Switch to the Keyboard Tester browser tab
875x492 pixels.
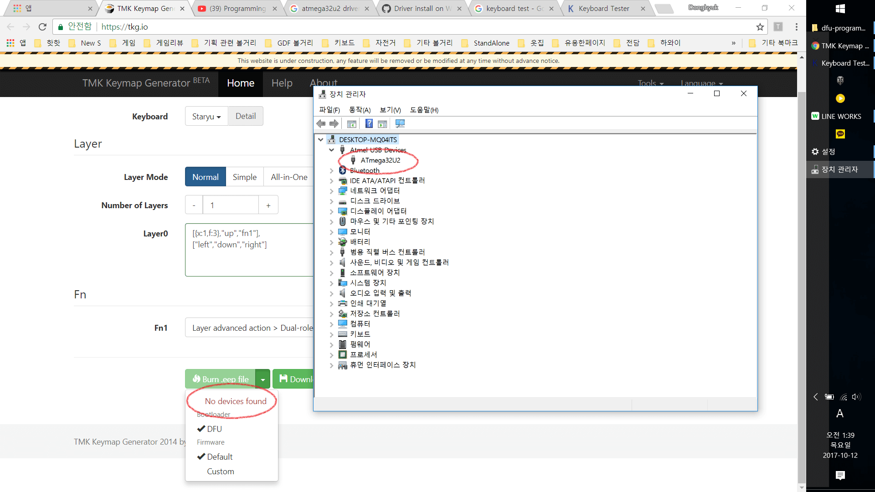tap(605, 8)
